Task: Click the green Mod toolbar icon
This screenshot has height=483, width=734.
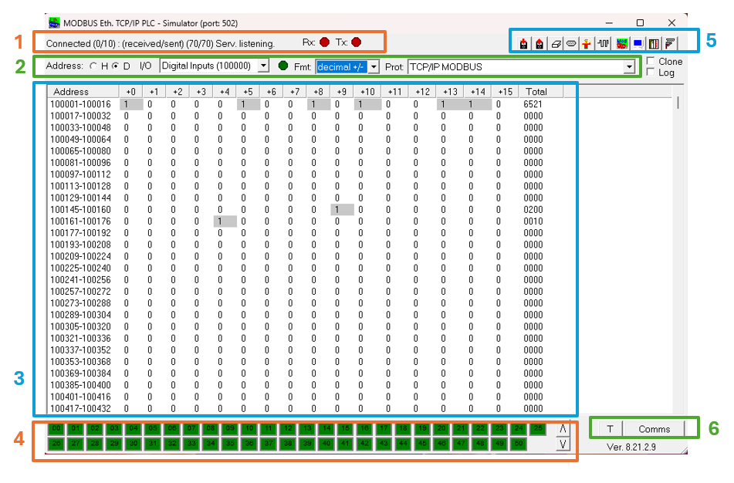Action: tap(621, 44)
